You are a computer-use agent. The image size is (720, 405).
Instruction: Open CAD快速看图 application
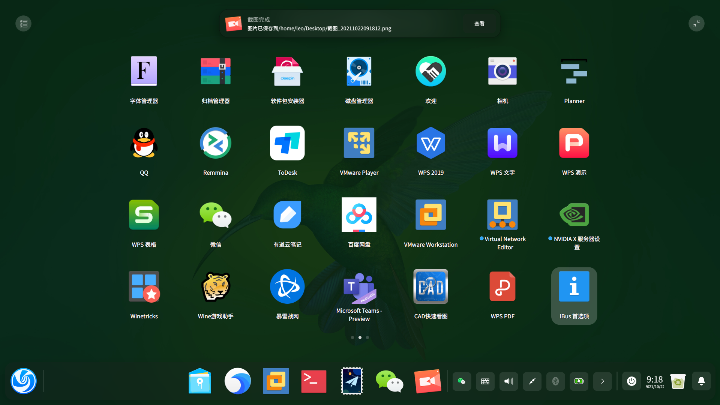point(430,287)
